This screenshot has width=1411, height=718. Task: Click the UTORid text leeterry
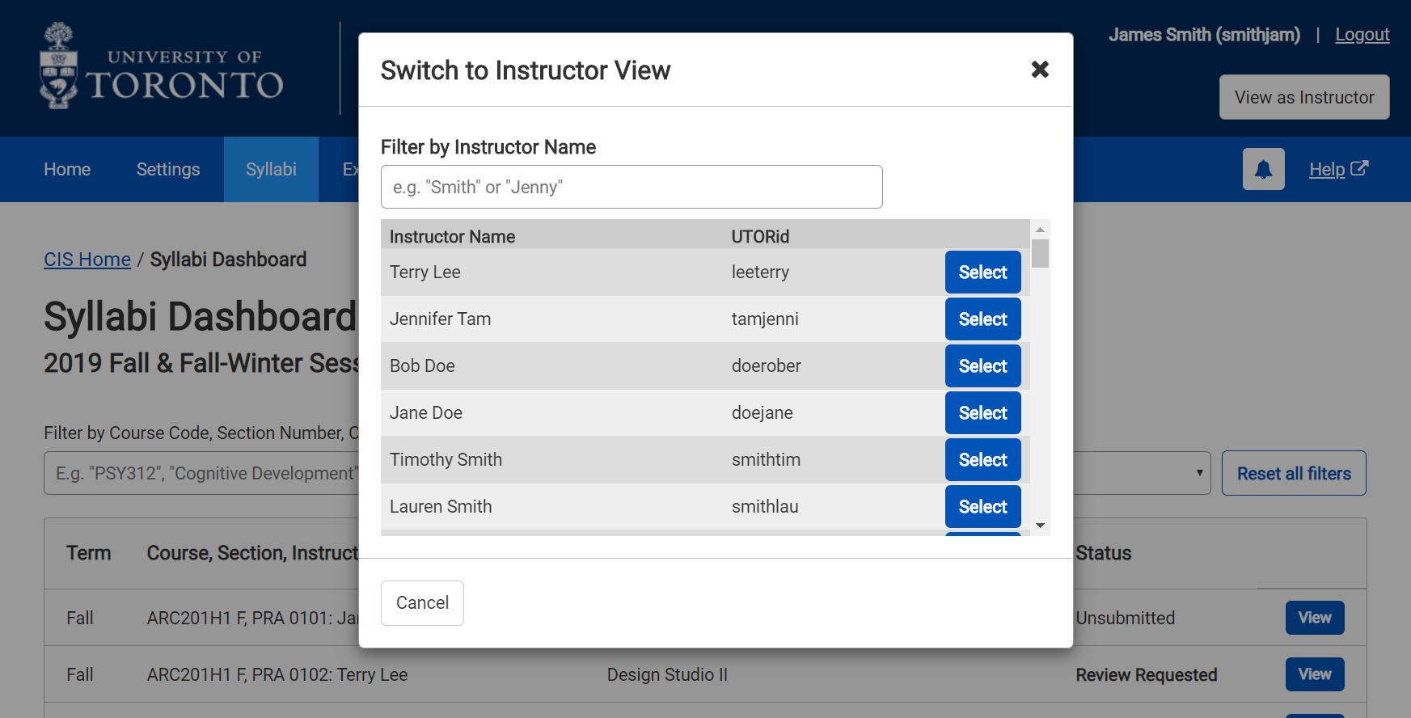pos(760,272)
